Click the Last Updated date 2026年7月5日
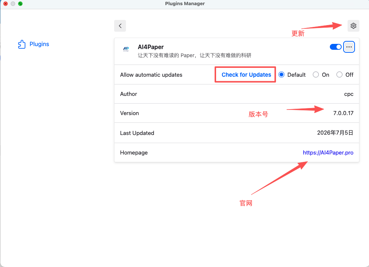The height and width of the screenshot is (267, 369). [x=335, y=133]
